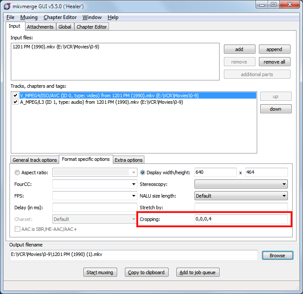Click the Browse button

pos(277,256)
